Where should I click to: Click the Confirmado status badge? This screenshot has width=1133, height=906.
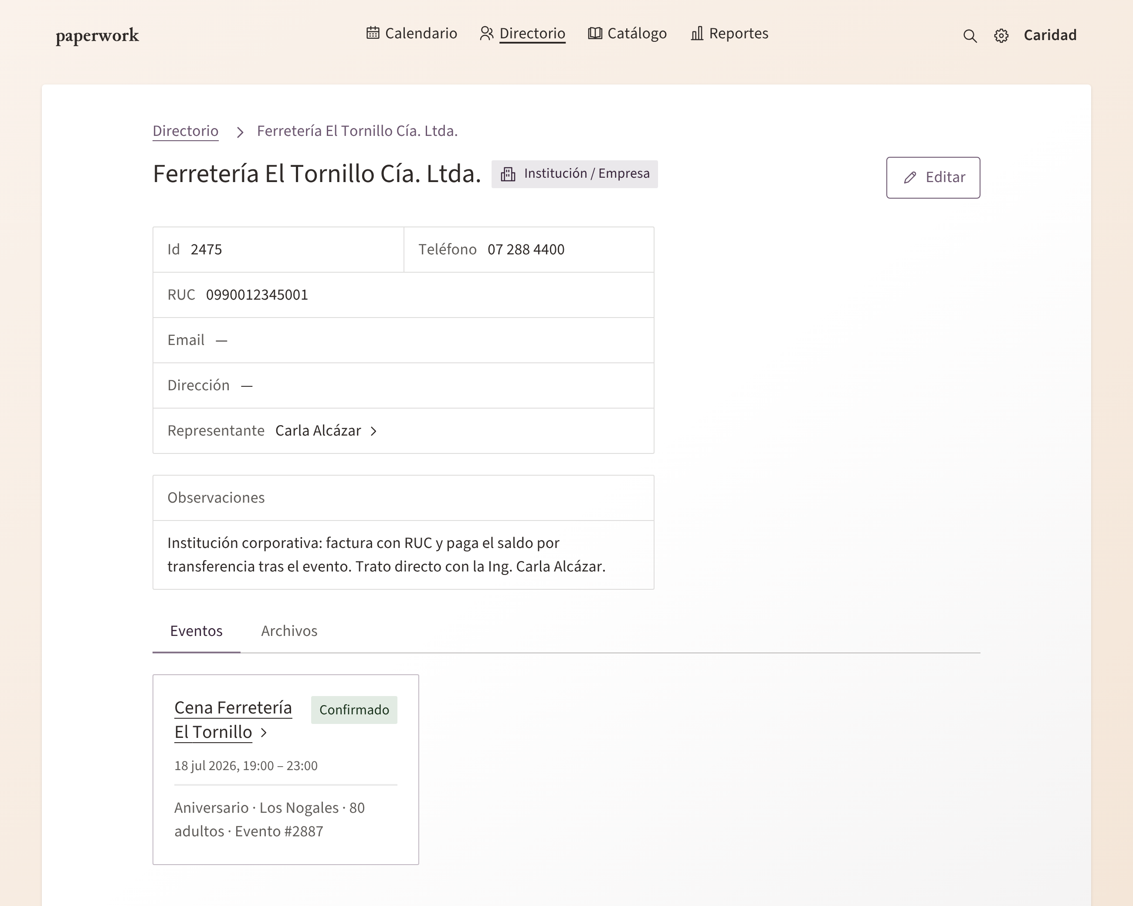(354, 710)
